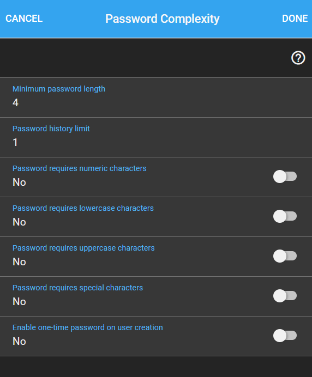Click the Enable one-time password label
The image size is (312, 377).
pyautogui.click(x=88, y=327)
